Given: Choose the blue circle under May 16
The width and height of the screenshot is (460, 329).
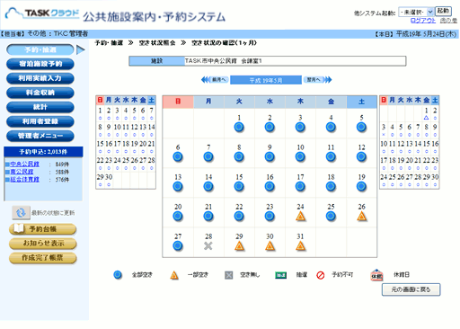Looking at the screenshot, I should tap(270, 186).
